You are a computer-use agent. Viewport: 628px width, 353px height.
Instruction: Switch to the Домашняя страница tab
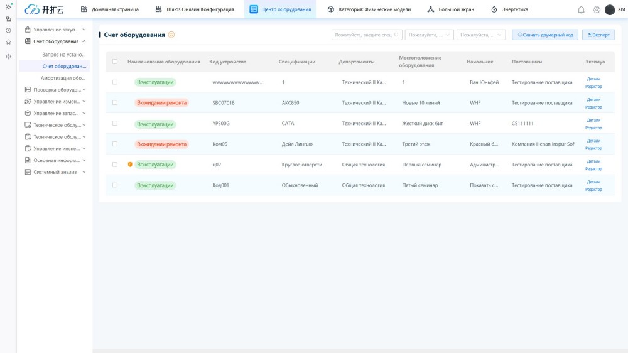109,9
